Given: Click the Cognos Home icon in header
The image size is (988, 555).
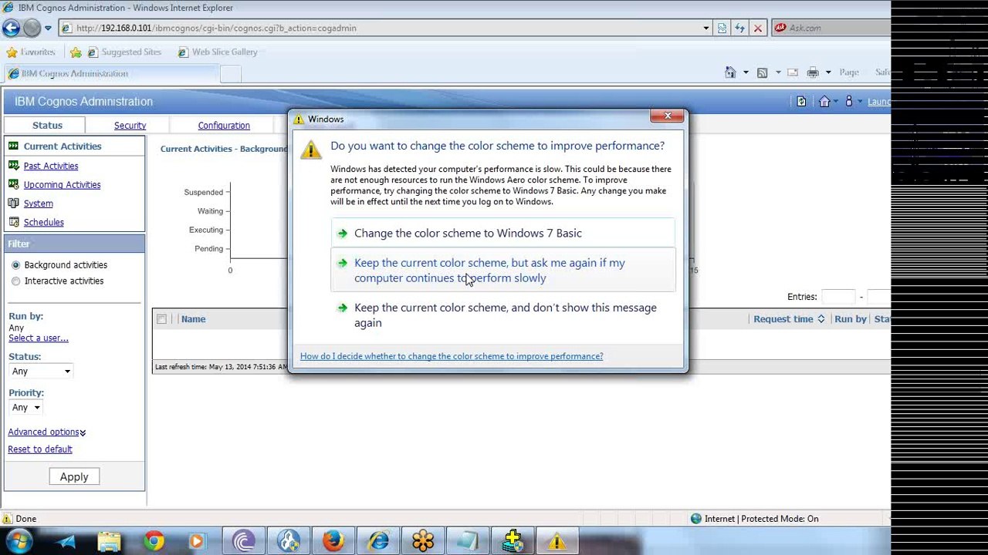Looking at the screenshot, I should click(x=824, y=102).
